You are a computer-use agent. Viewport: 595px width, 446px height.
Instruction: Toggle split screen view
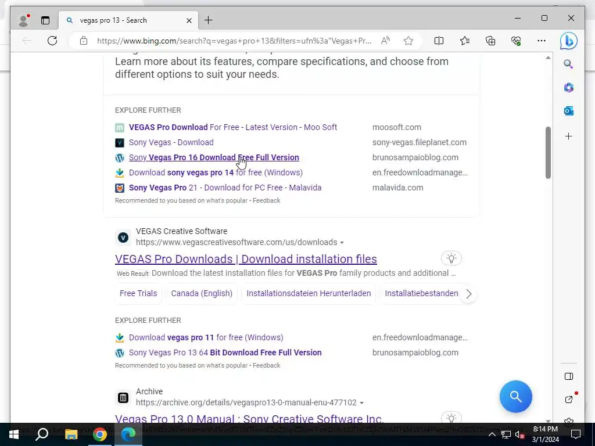point(439,41)
